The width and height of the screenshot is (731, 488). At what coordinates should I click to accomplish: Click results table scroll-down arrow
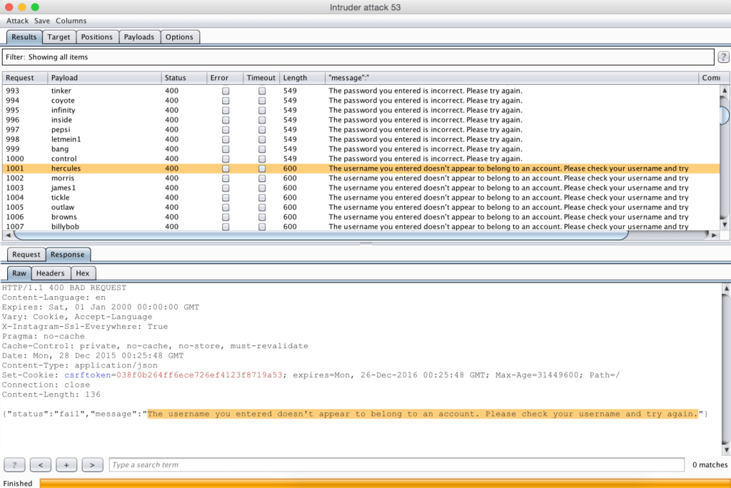point(725,225)
